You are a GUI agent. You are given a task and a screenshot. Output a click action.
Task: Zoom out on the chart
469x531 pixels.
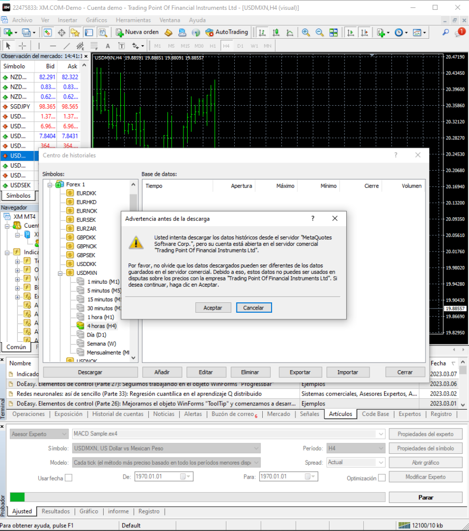(x=319, y=33)
